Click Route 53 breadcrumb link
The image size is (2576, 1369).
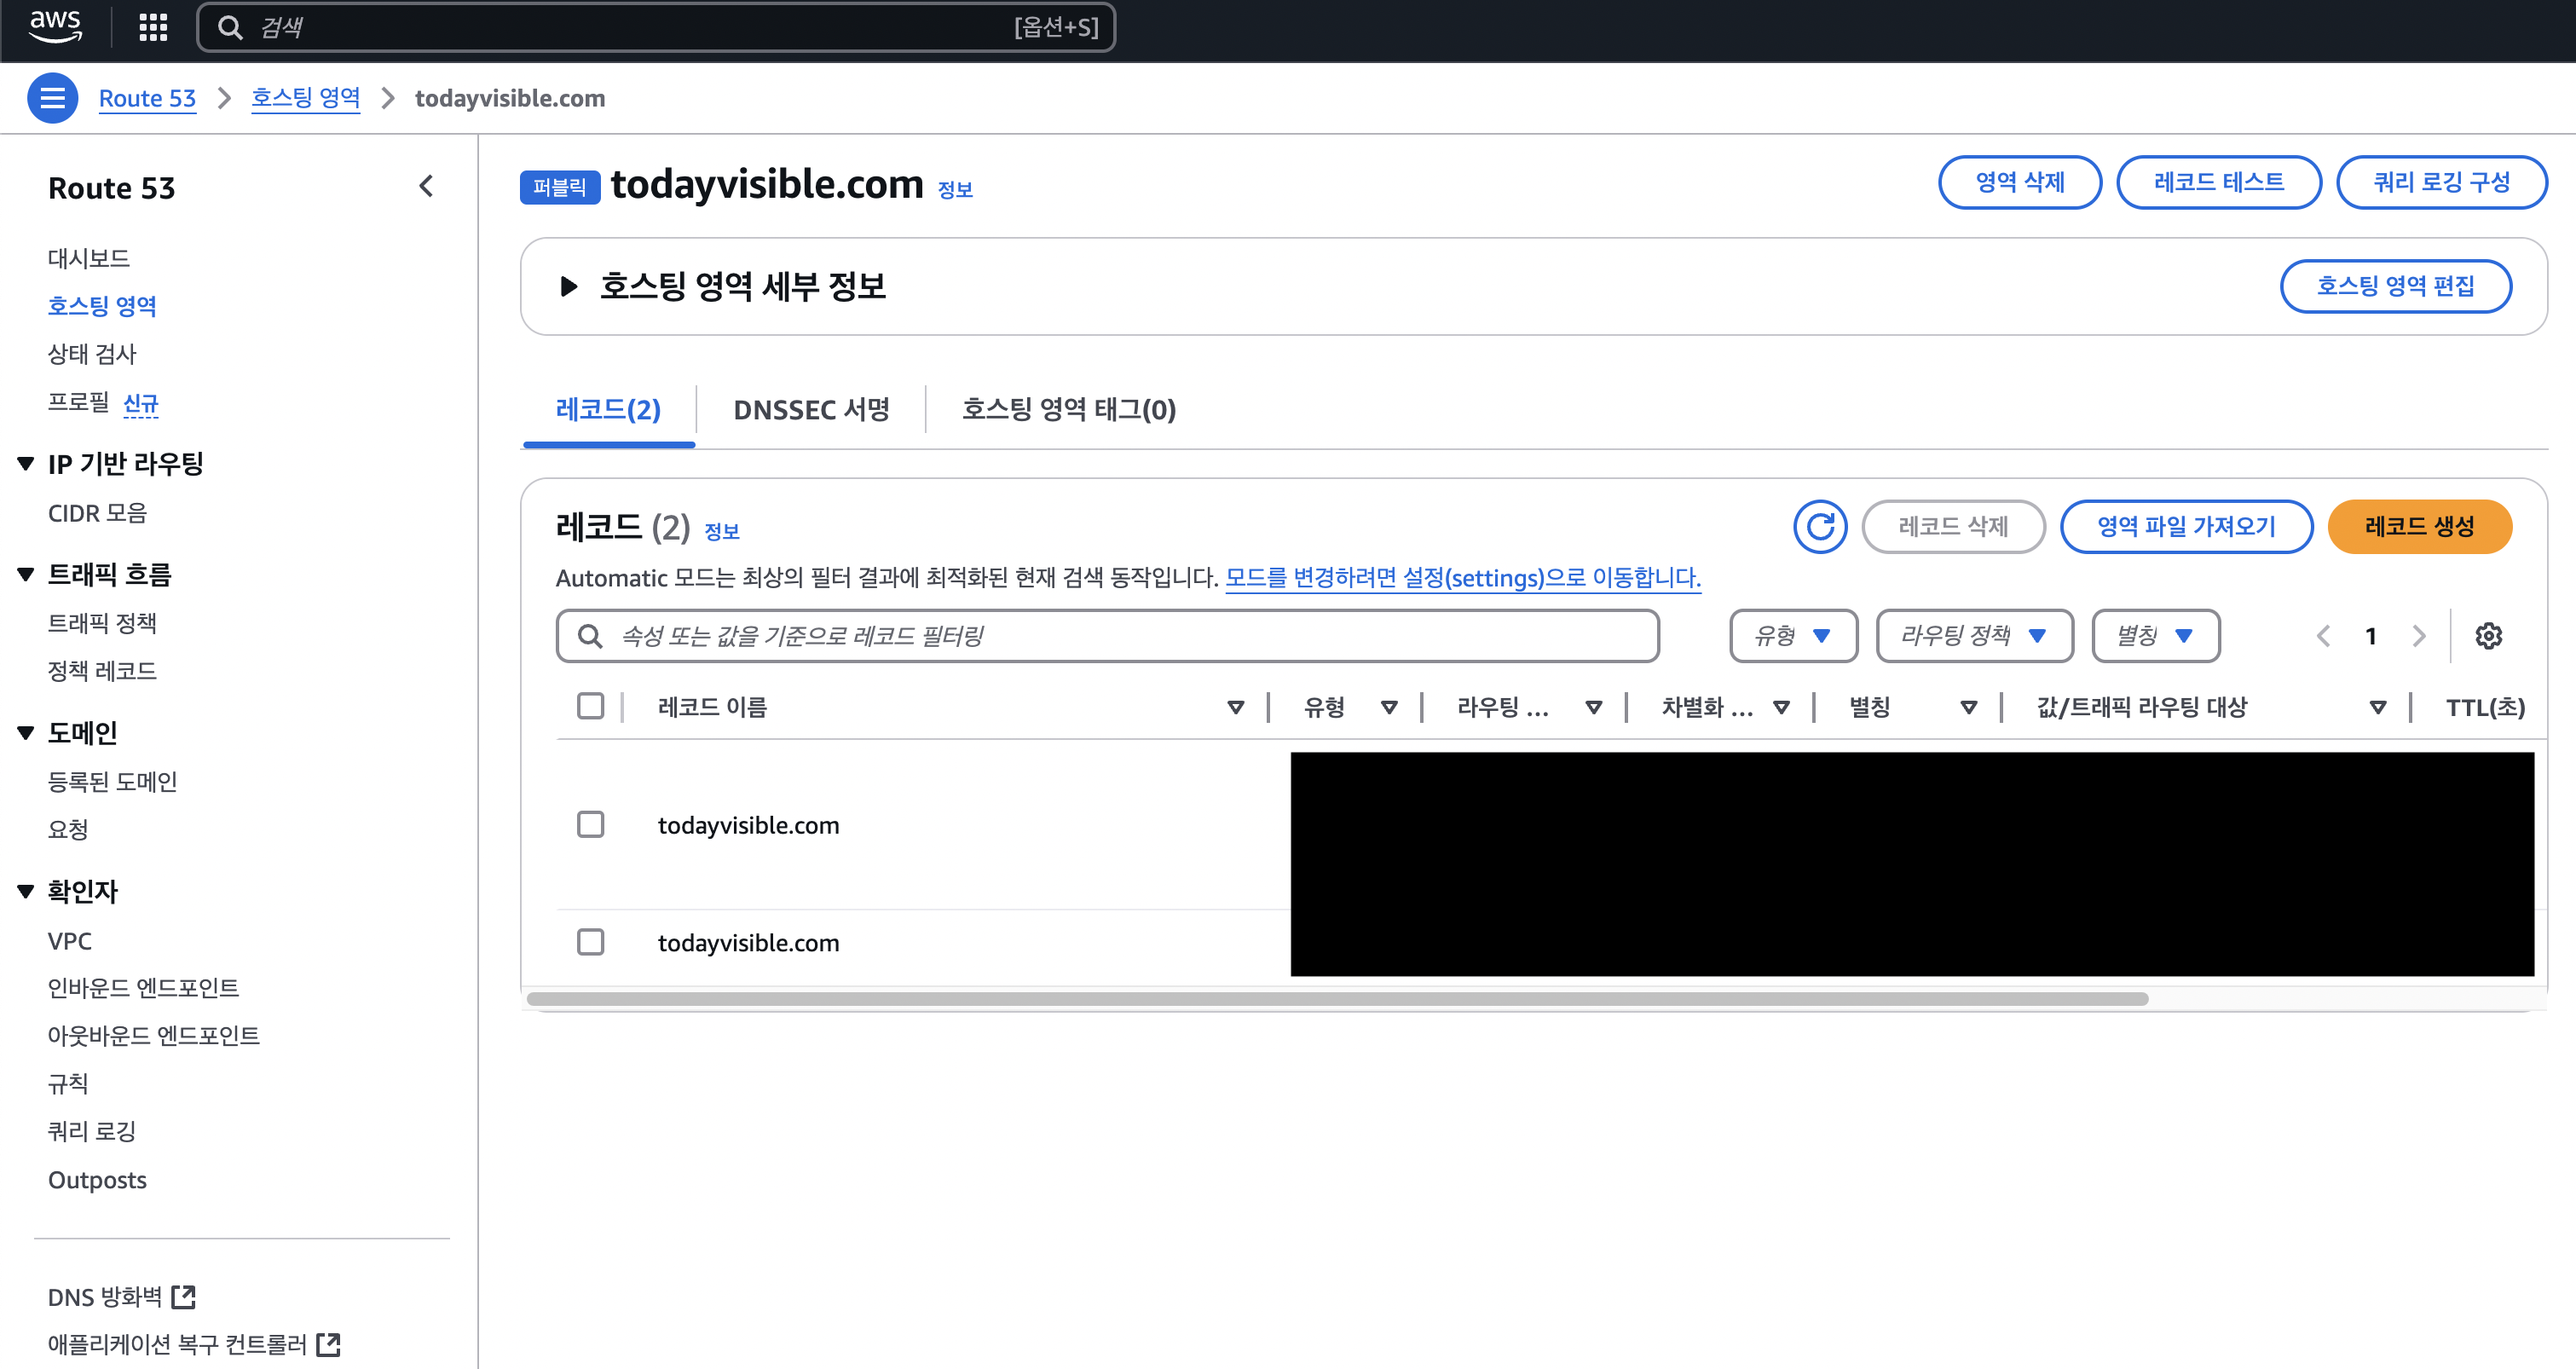click(x=147, y=98)
